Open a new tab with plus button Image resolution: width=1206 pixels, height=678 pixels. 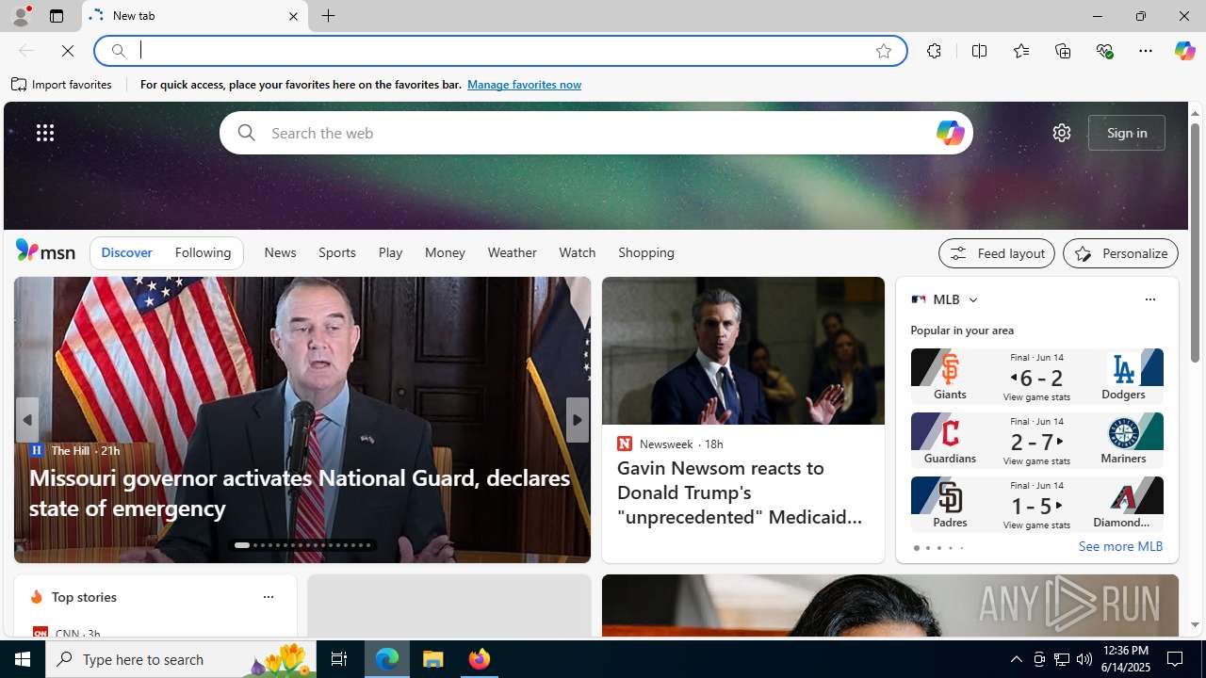click(x=328, y=16)
